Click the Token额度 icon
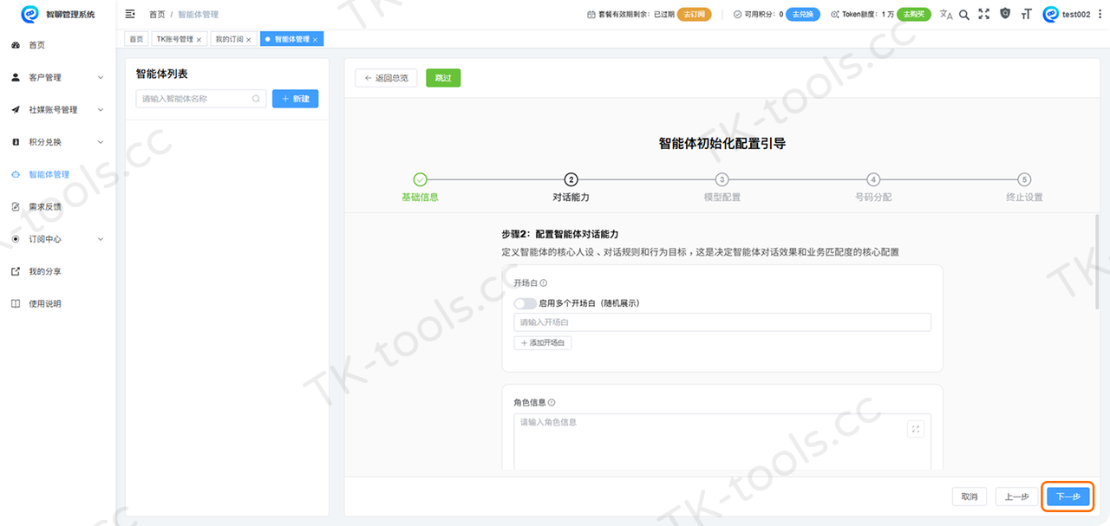 (834, 15)
